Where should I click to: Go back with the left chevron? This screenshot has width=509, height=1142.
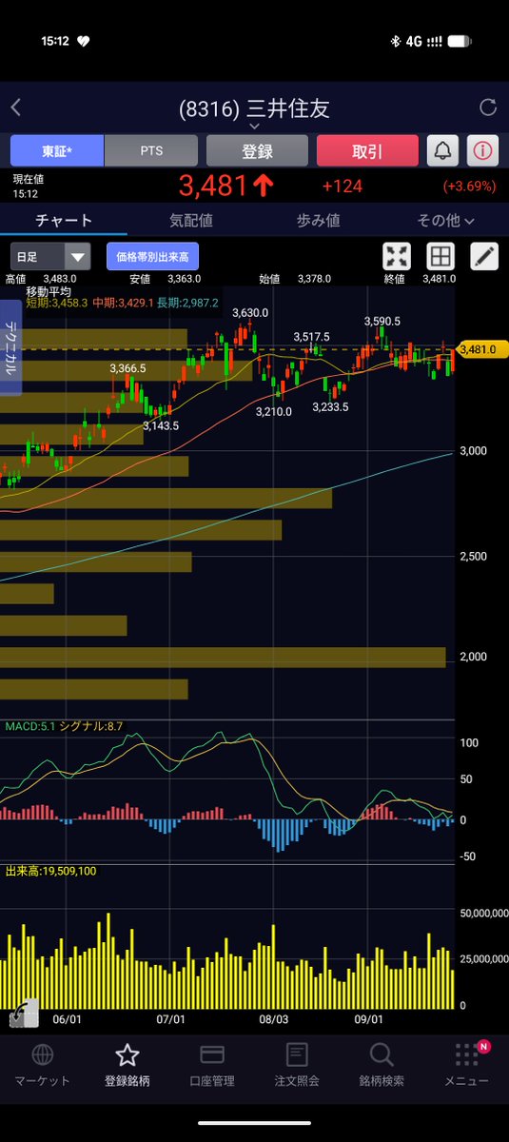(x=16, y=108)
